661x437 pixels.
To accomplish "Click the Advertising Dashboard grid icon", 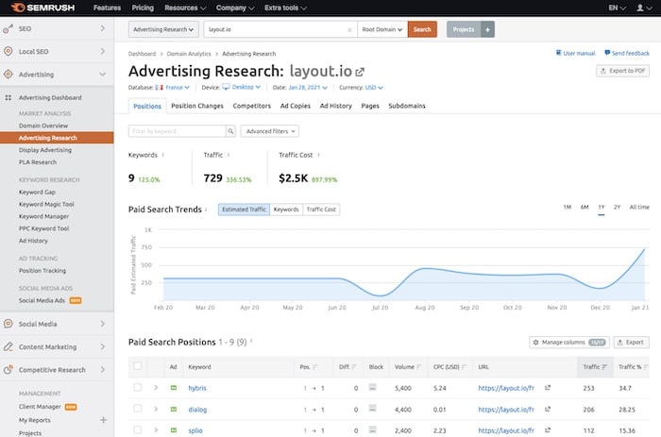I will [8, 97].
